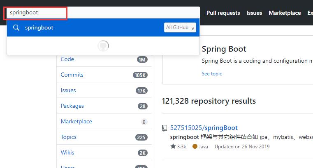
Task: Open the See topic link
Action: pos(211,74)
